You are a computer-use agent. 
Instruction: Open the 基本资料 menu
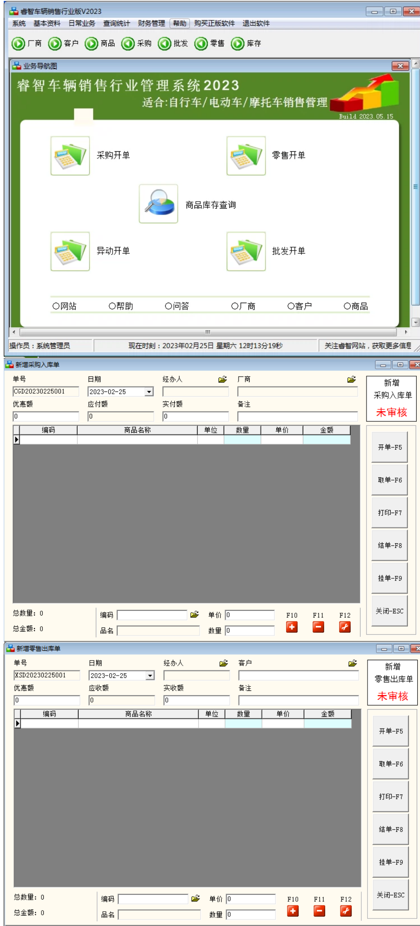pyautogui.click(x=47, y=23)
